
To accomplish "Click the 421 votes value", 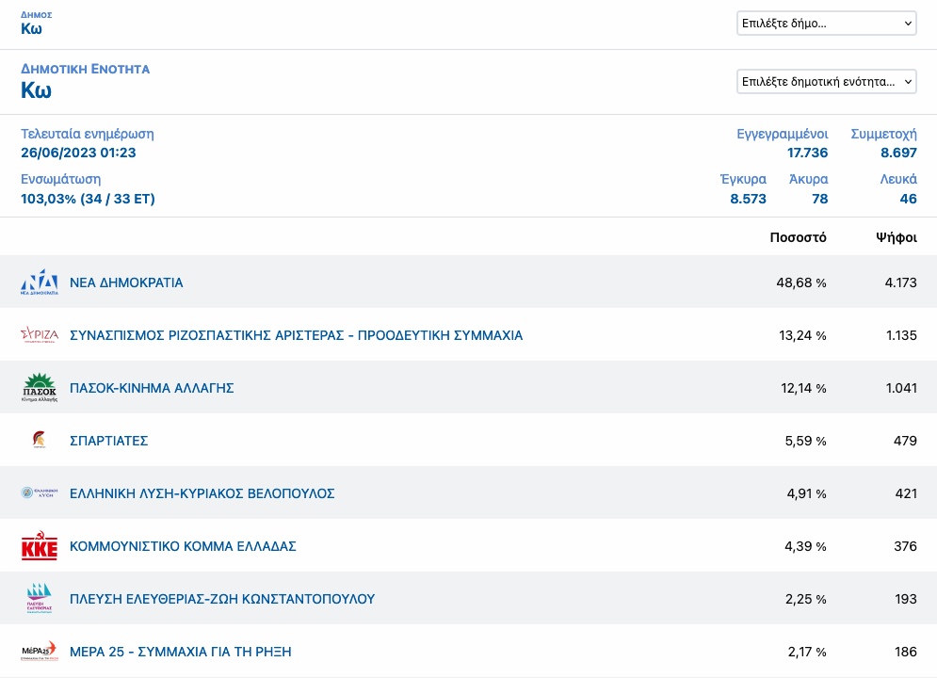I will (906, 493).
